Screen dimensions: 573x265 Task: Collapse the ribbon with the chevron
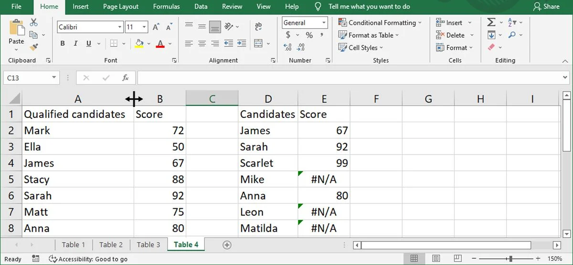(565, 61)
